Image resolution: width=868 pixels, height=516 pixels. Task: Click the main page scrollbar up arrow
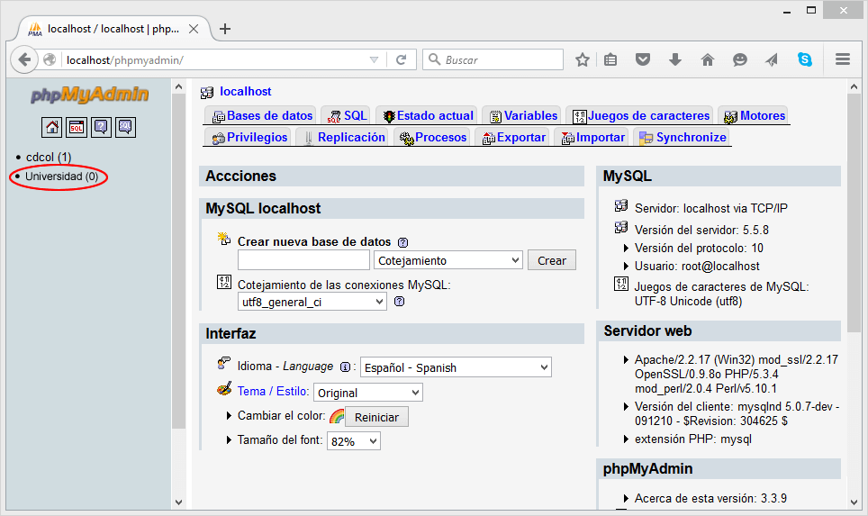853,87
